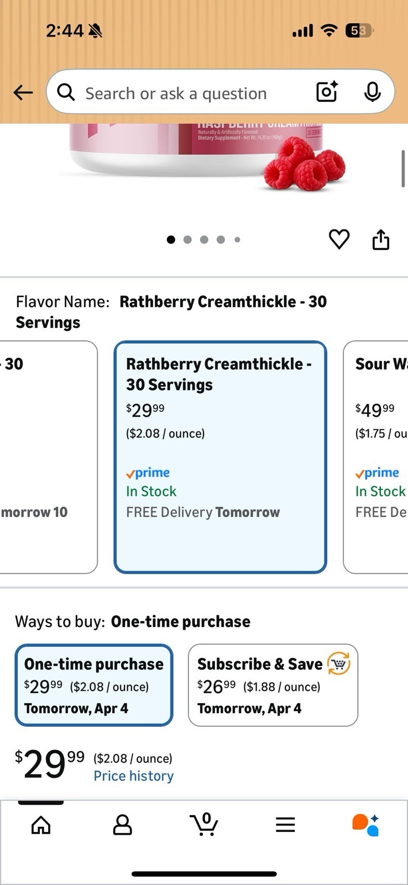Choose the partially visible left flavor card
The height and width of the screenshot is (885, 408).
click(x=49, y=457)
